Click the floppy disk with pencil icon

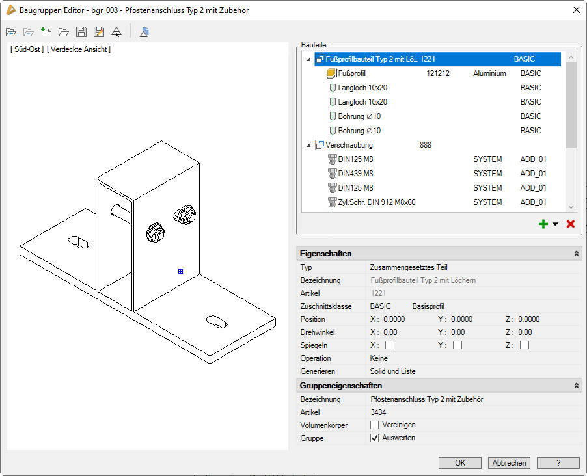pos(99,32)
